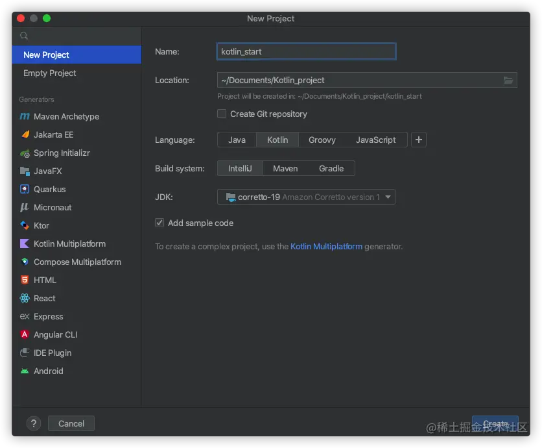Follow the Kotlin Multiplatform link
This screenshot has width=542, height=448.
pyautogui.click(x=326, y=247)
